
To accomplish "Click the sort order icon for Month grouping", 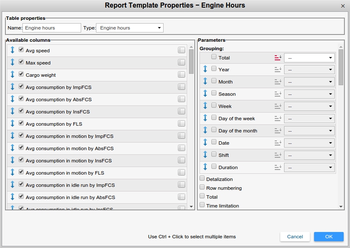I will [278, 82].
